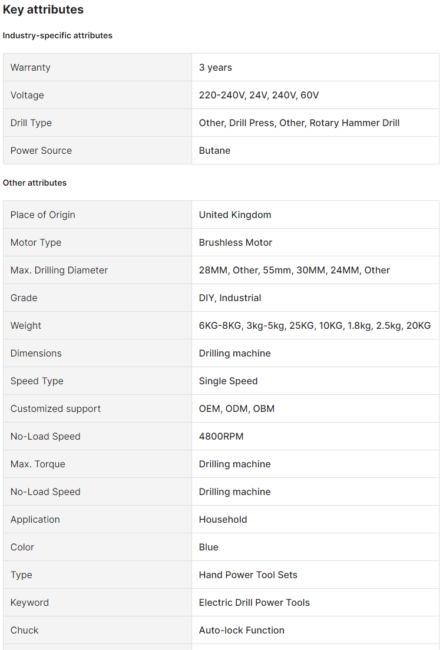Click the "Blue" color value
The height and width of the screenshot is (650, 443).
[209, 547]
